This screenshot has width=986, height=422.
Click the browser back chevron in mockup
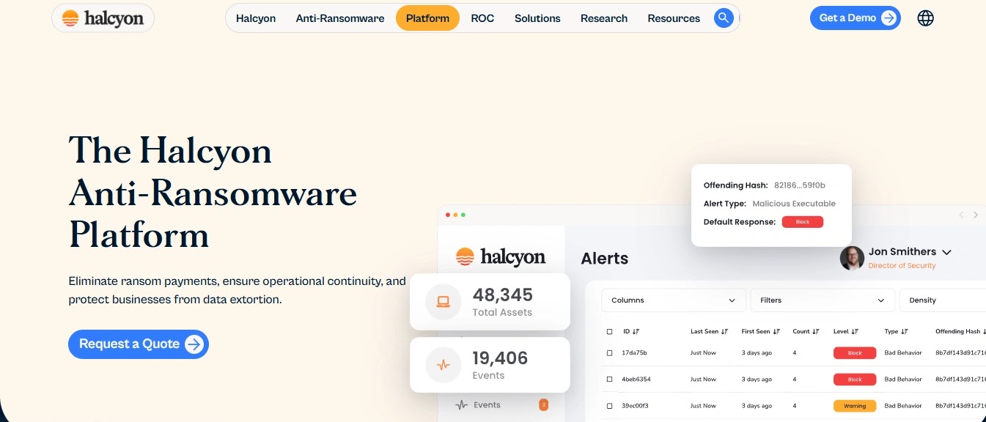962,215
